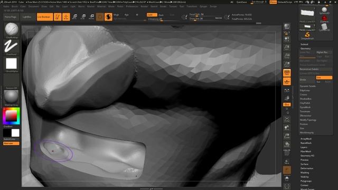Image resolution: width=338 pixels, height=190 pixels.
Task: Click the Zoom3D view icon
Action: 287,136
